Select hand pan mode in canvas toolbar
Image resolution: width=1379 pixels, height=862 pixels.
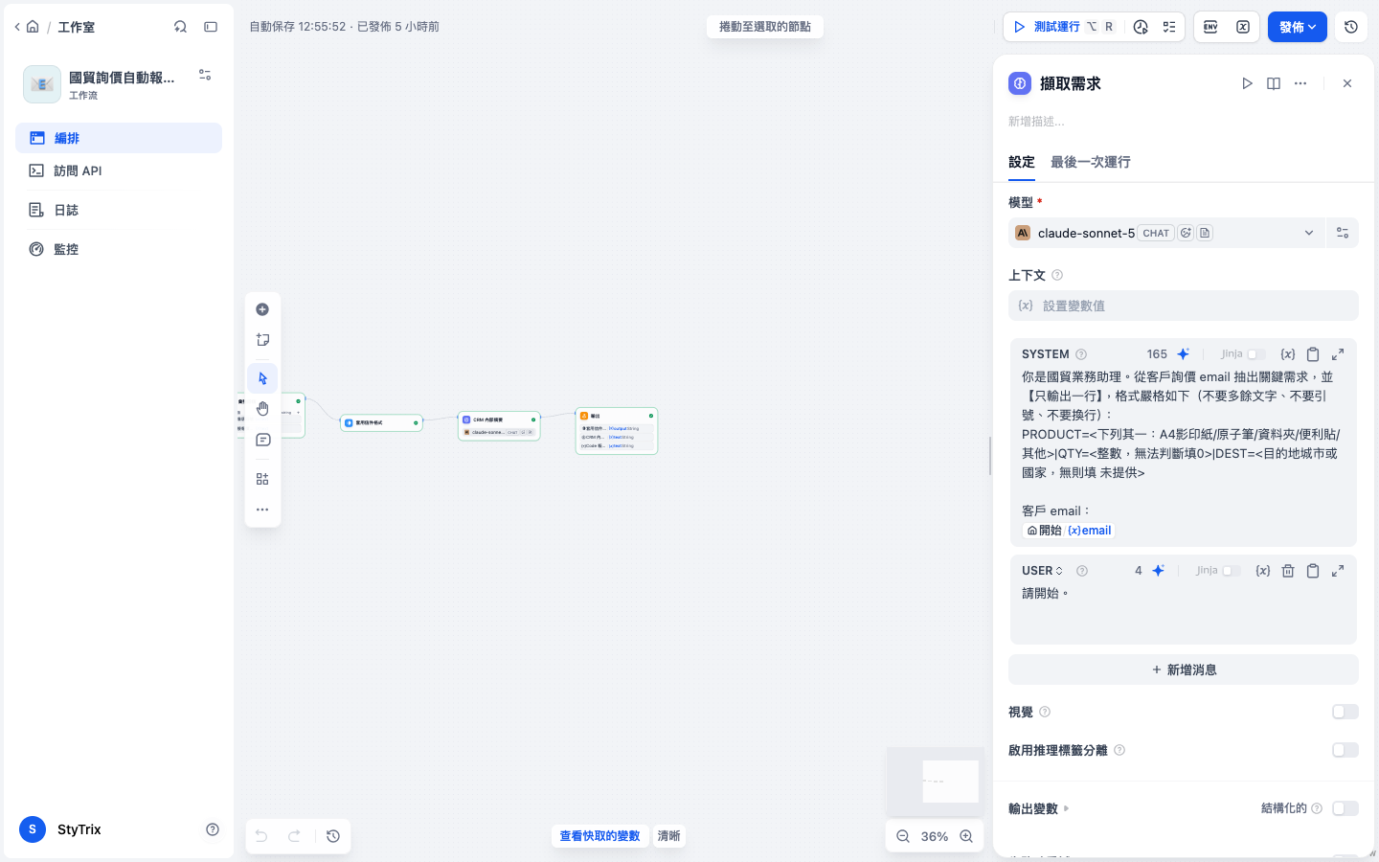pyautogui.click(x=262, y=409)
